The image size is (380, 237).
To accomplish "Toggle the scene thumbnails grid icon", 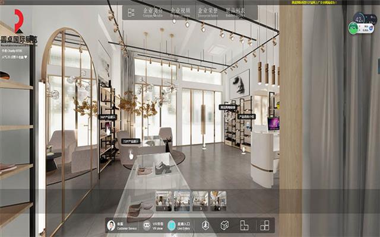I will pyautogui.click(x=265, y=225).
